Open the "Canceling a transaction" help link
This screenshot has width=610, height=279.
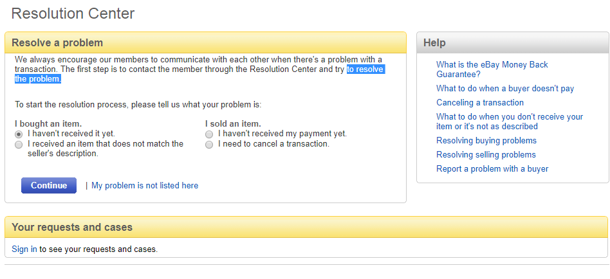point(479,103)
